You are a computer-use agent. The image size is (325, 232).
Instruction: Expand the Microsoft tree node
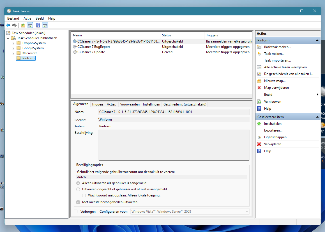click(x=13, y=53)
